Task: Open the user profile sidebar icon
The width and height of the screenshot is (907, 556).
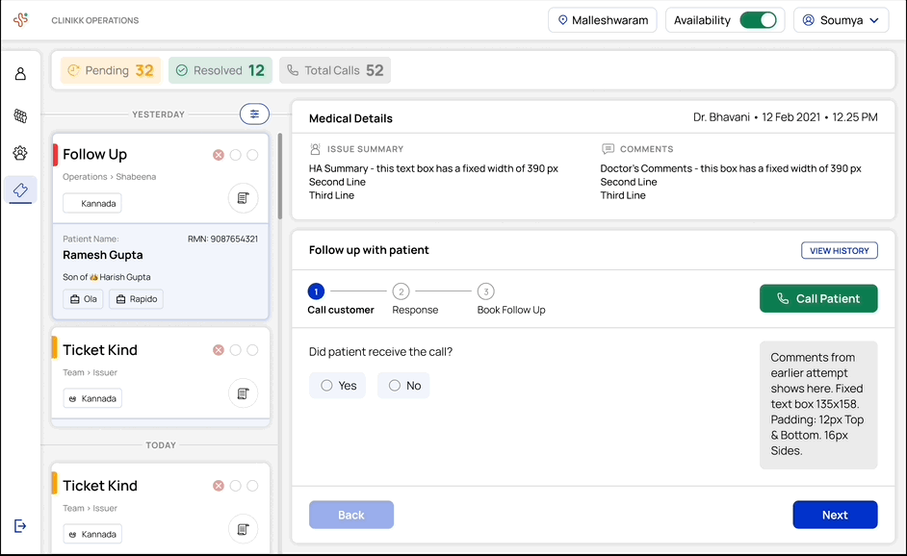Action: click(20, 73)
